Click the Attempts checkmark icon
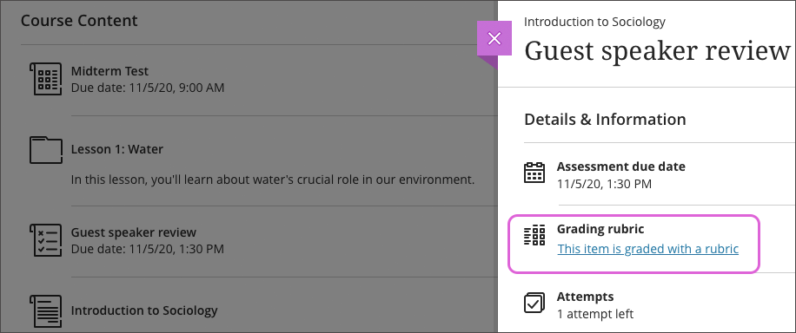Viewport: 796px width, 333px height. pyautogui.click(x=534, y=303)
